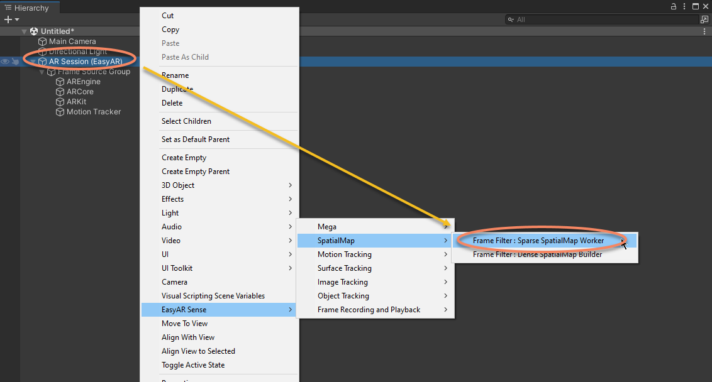Select Sparse SpatialMap Worker frame filter
The height and width of the screenshot is (382, 712).
(x=538, y=241)
